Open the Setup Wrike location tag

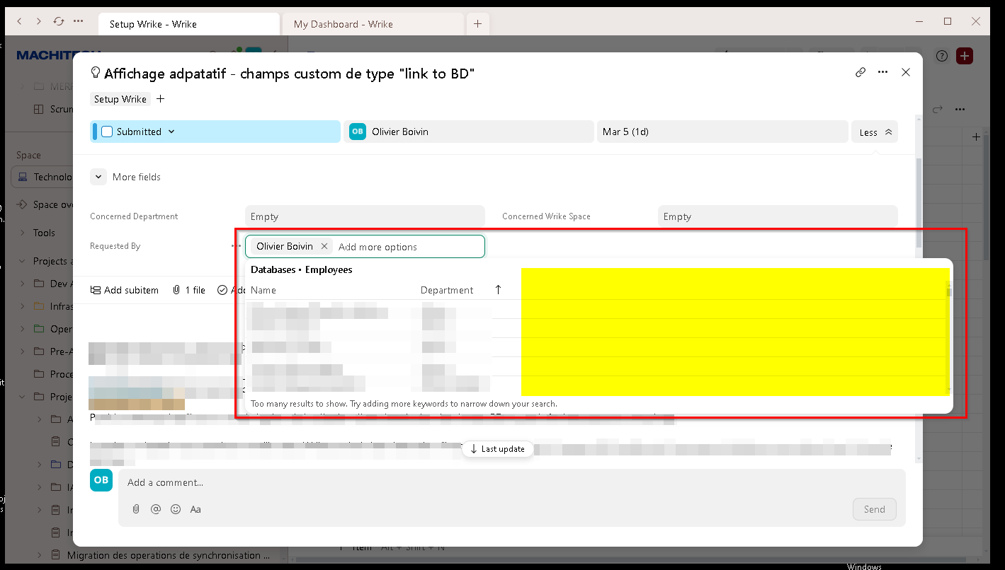pos(120,99)
